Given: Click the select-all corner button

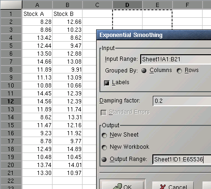Looking at the screenshot, I should pos(11,5).
